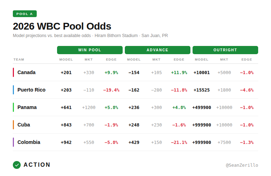Click the 2026 WBC Pool Odds title
This screenshot has width=271, height=176.
(x=62, y=26)
